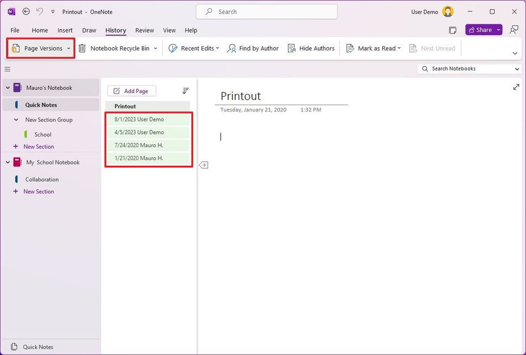Click the Notebook Recycle Bin icon
526x355 pixels.
[82, 48]
